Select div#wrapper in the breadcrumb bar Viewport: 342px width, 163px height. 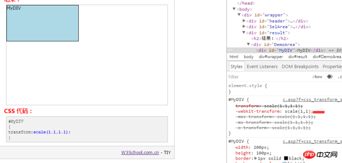click(x=271, y=57)
